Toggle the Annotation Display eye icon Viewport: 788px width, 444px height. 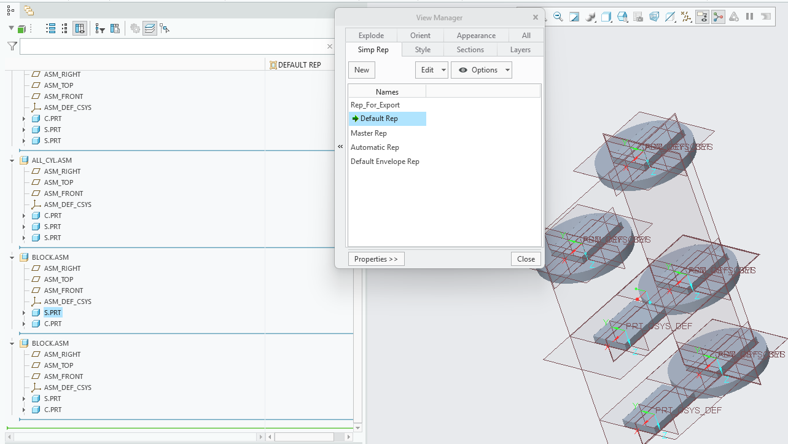coord(703,17)
